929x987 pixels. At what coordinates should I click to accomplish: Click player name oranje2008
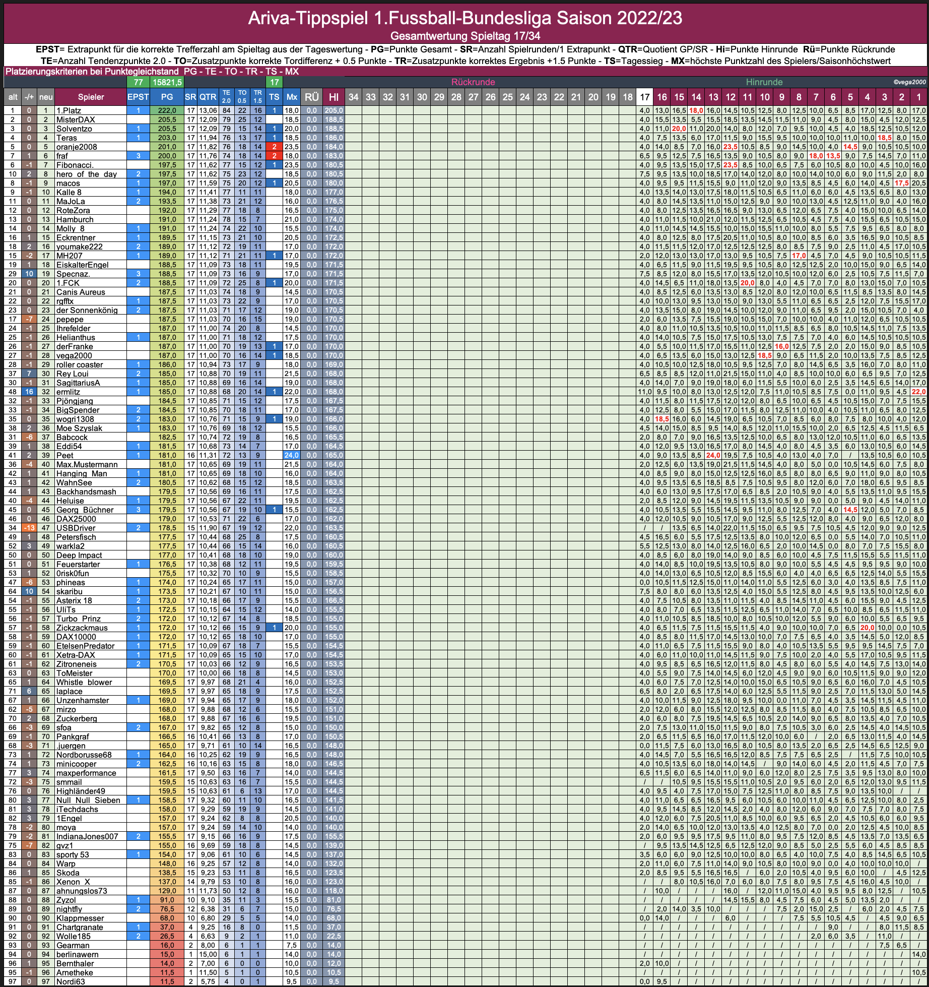tap(77, 147)
